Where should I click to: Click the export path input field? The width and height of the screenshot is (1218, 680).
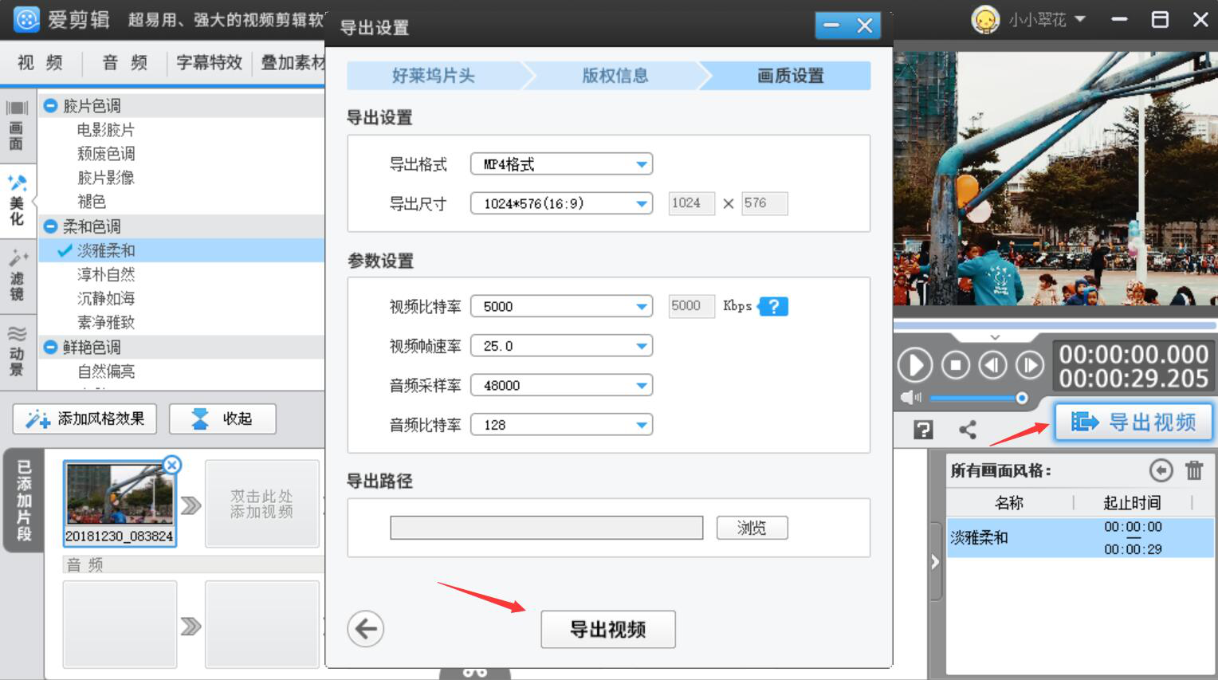(546, 528)
